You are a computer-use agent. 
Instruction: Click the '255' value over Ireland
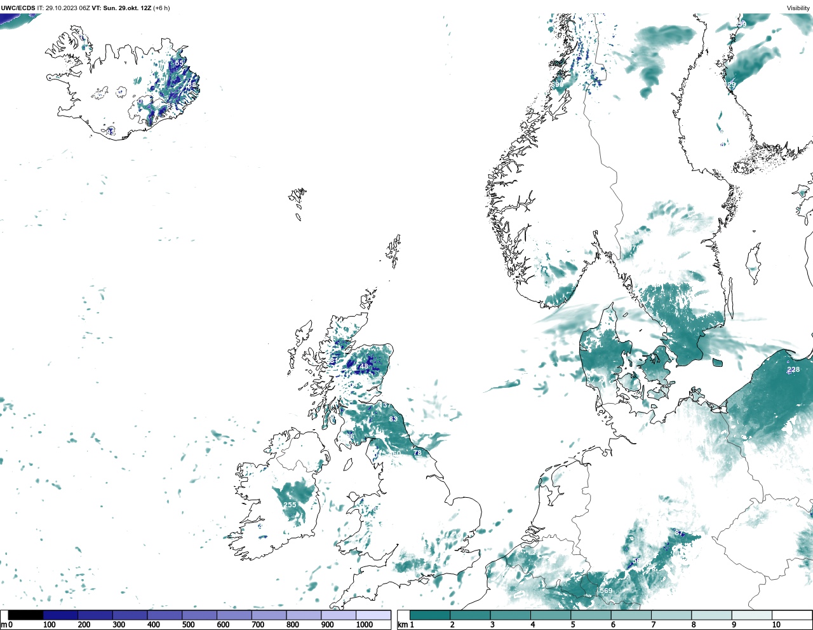pyautogui.click(x=290, y=505)
